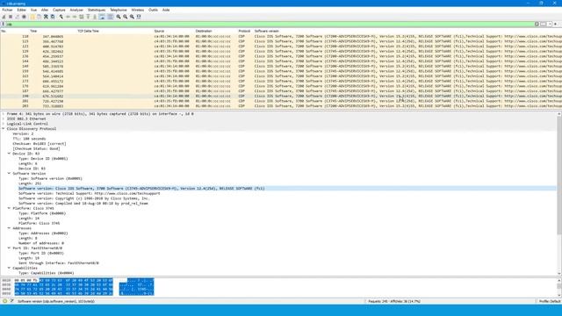Open the Fichier menu

click(x=7, y=10)
